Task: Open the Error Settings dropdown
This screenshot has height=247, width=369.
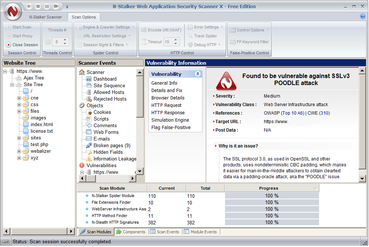Action: tap(205, 27)
